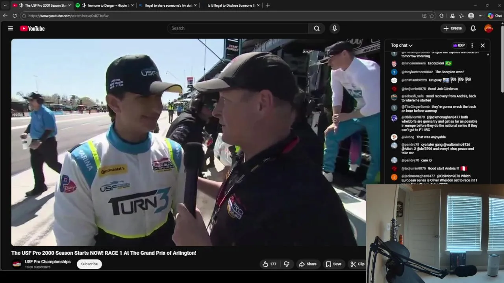Reload the current page

15,16
